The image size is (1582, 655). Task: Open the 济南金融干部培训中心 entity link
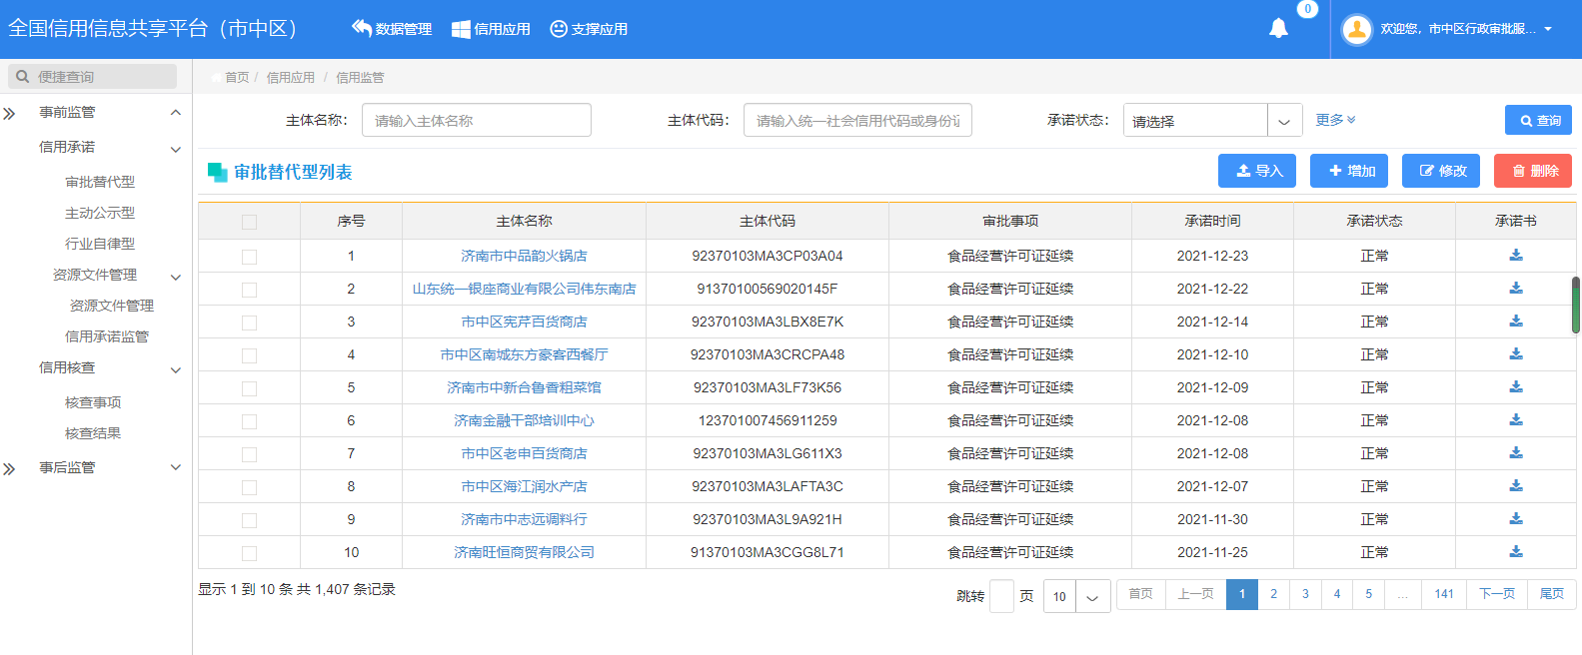(x=524, y=420)
